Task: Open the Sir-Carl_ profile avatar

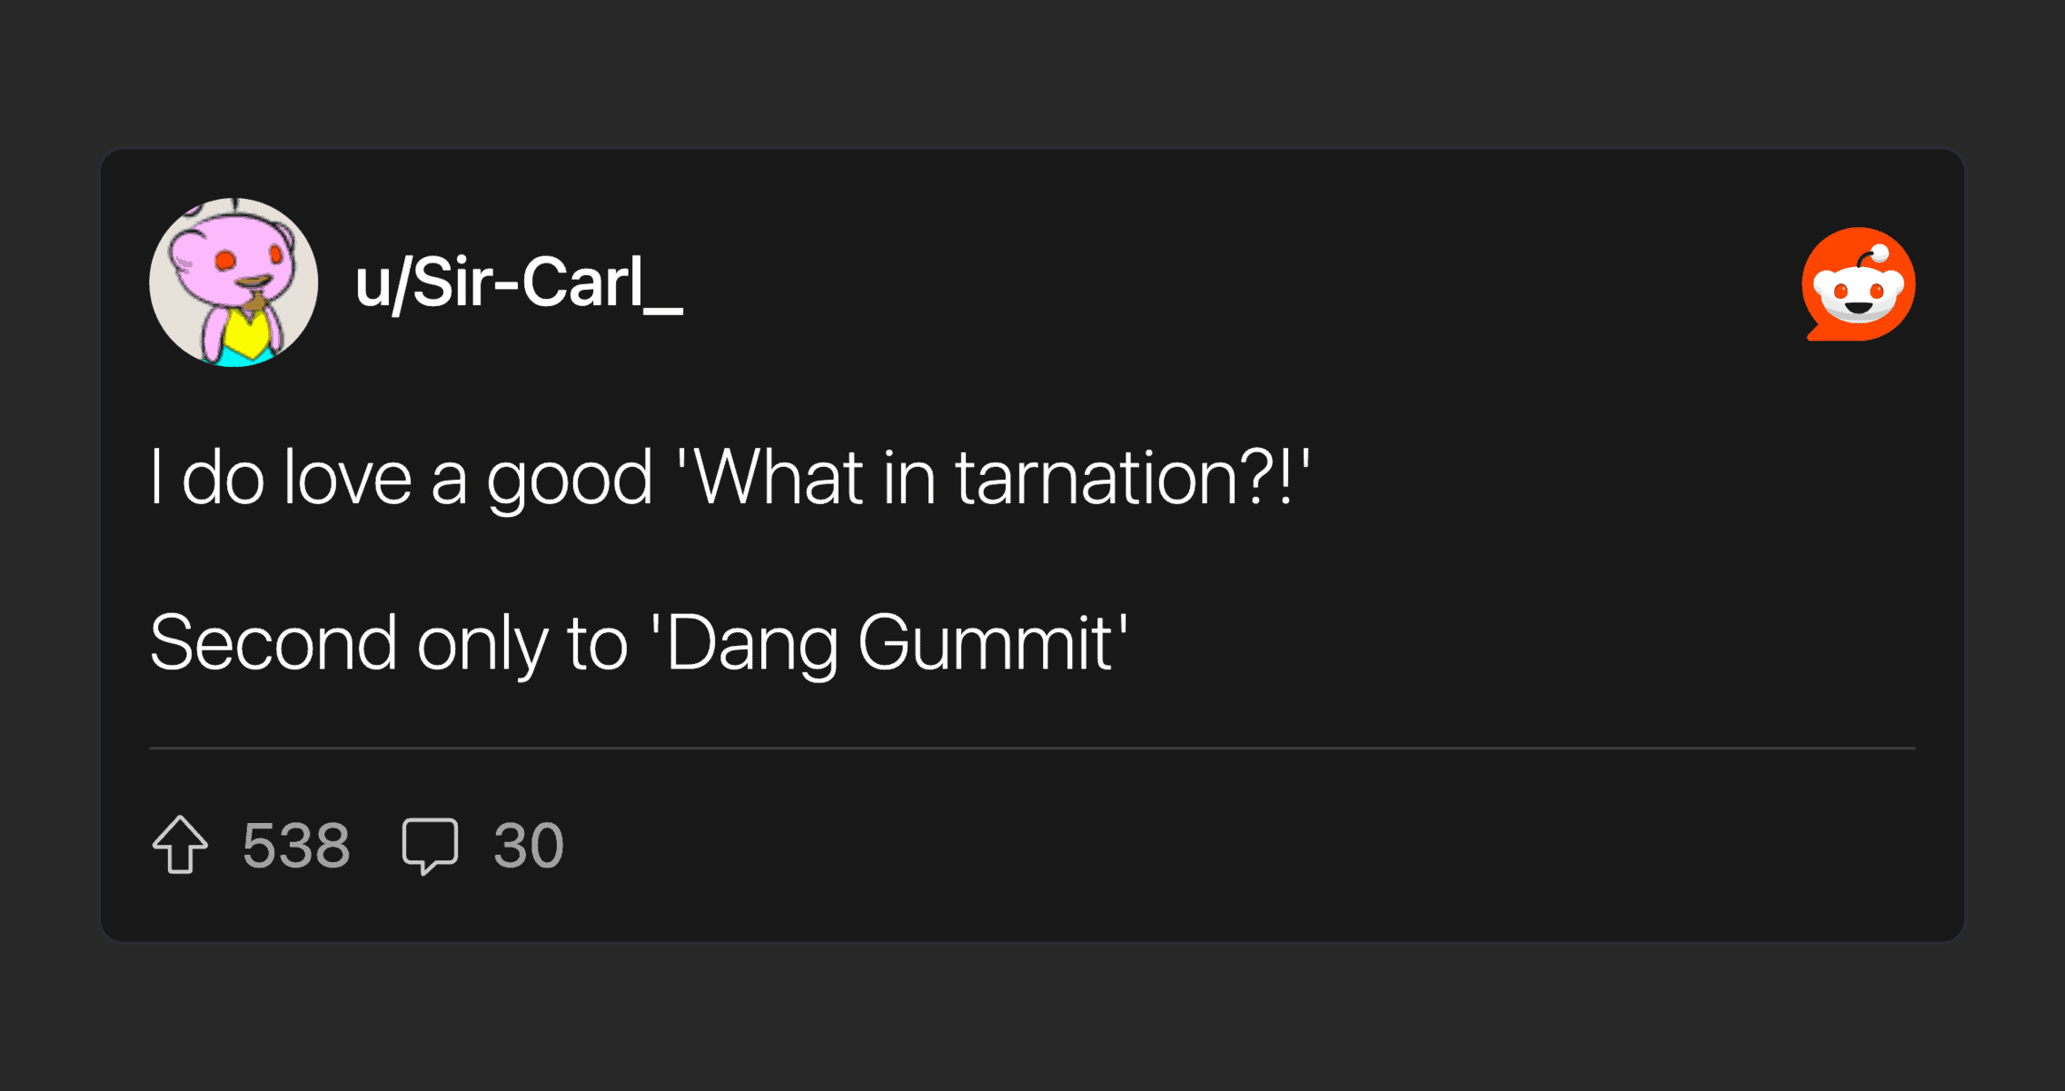Action: pos(233,283)
